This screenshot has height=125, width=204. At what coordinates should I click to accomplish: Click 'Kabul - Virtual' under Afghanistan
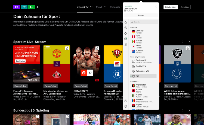(x=141, y=87)
